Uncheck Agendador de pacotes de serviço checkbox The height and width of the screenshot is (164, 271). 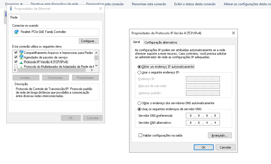pyautogui.click(x=16, y=57)
